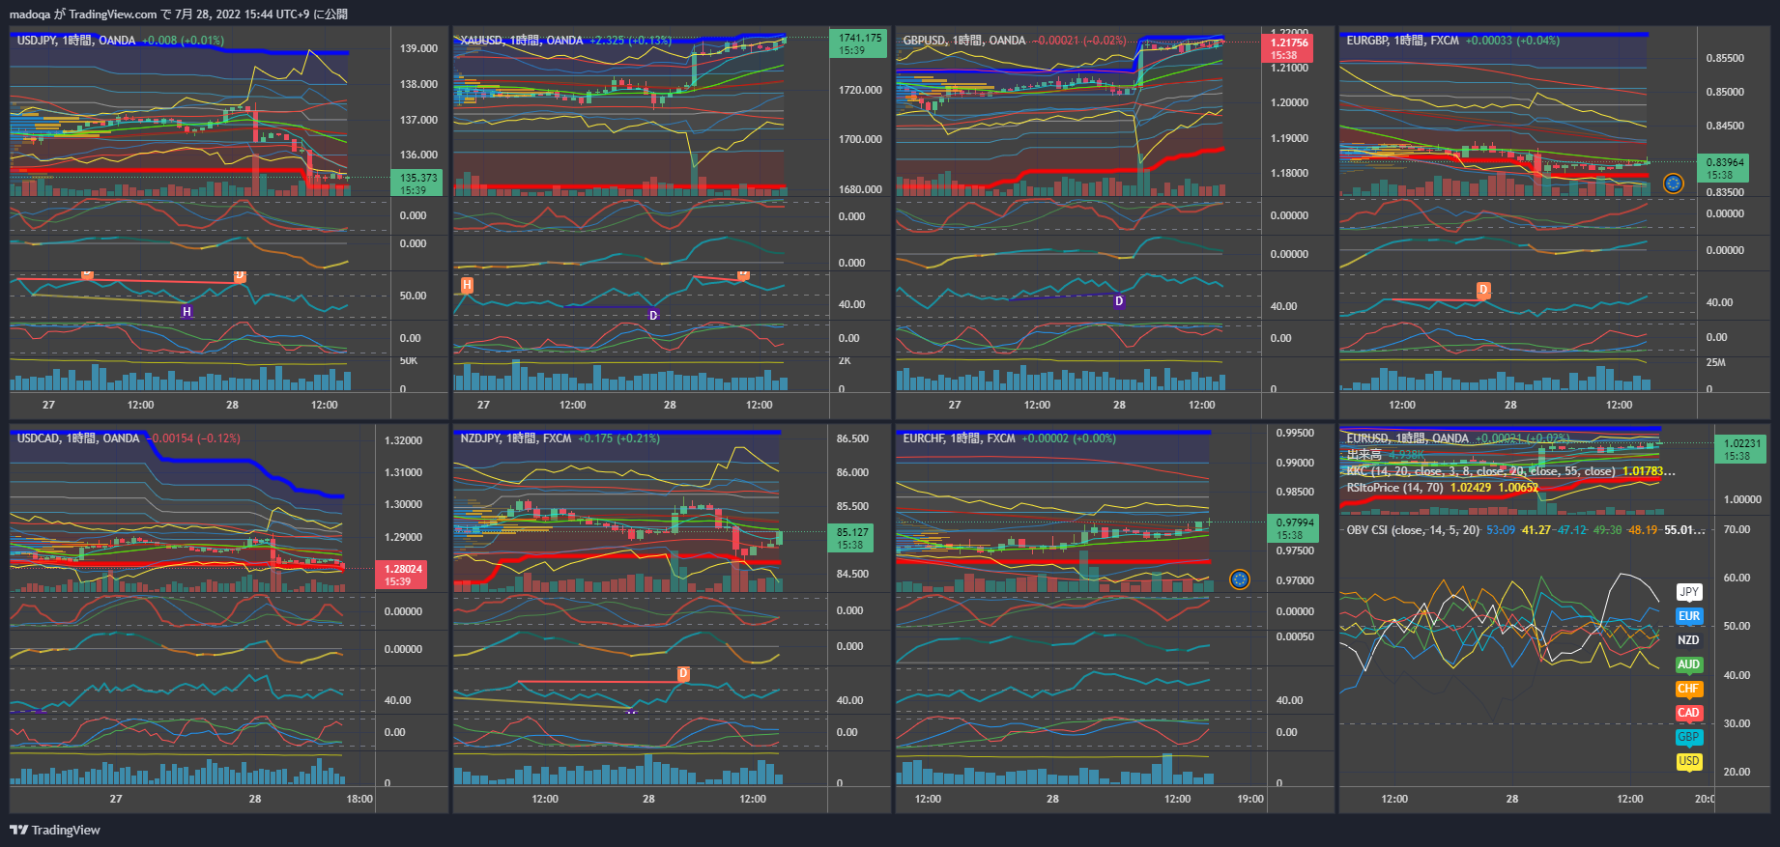The width and height of the screenshot is (1780, 847).
Task: Click the EURUSD, 1時間, OANDA chart title
Action: pos(1408,438)
